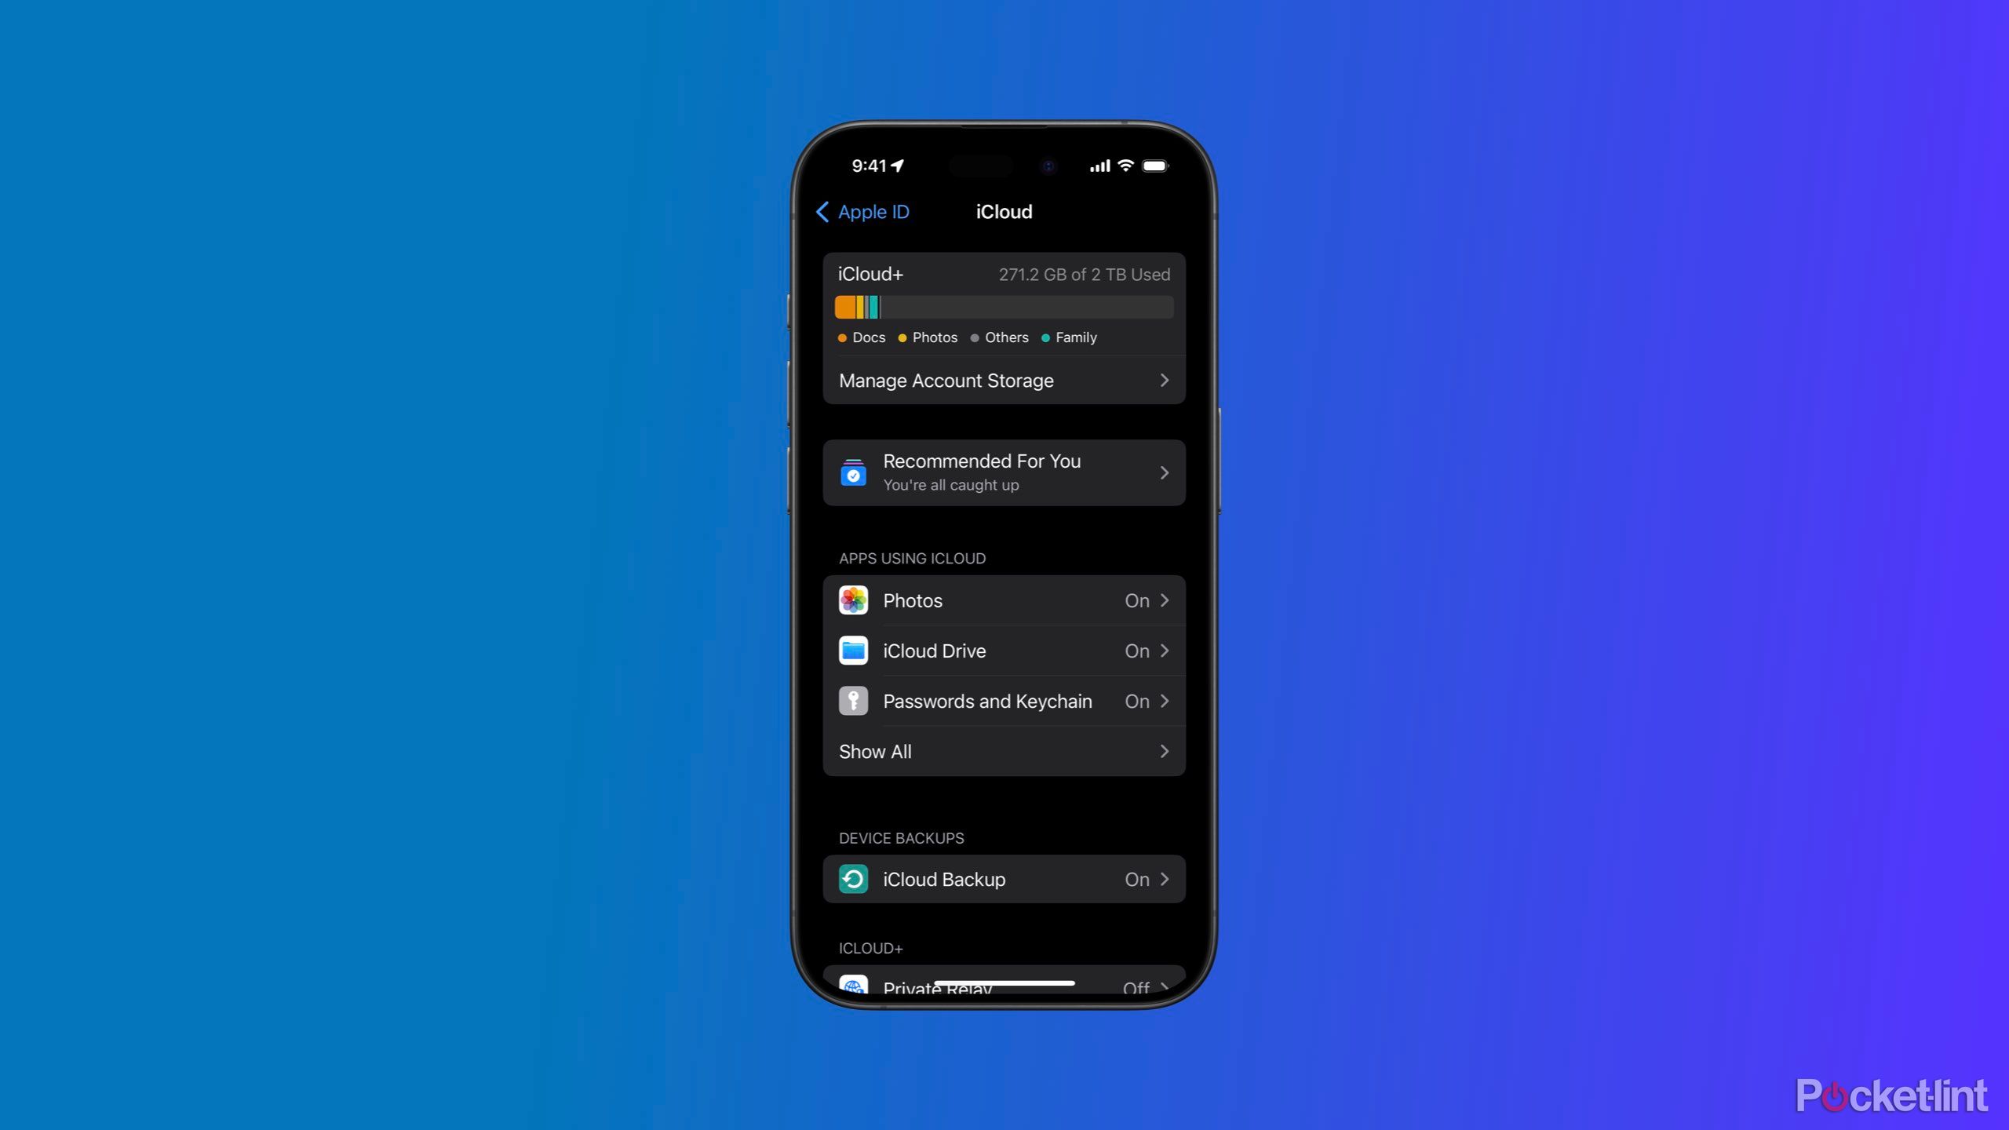Screen dimensions: 2009x1130
Task: Tap the Wi-Fi status icon
Action: click(1126, 166)
